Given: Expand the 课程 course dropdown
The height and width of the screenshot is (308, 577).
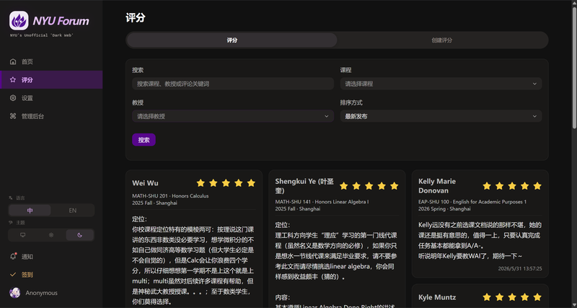Looking at the screenshot, I should point(441,84).
